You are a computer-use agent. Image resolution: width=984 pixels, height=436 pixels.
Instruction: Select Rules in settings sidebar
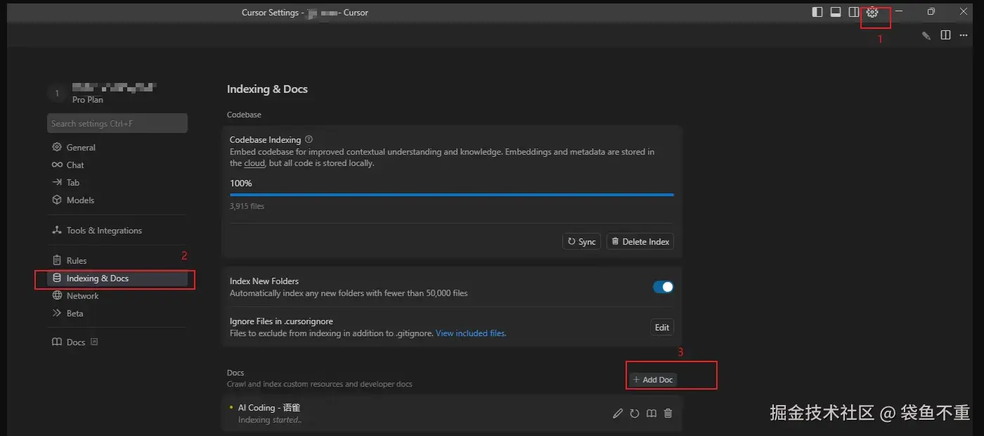[x=117, y=260]
